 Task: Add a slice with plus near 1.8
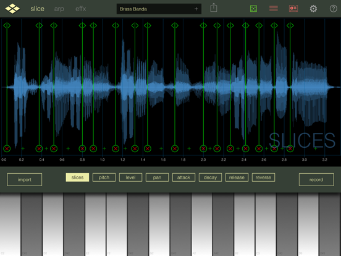189,148
